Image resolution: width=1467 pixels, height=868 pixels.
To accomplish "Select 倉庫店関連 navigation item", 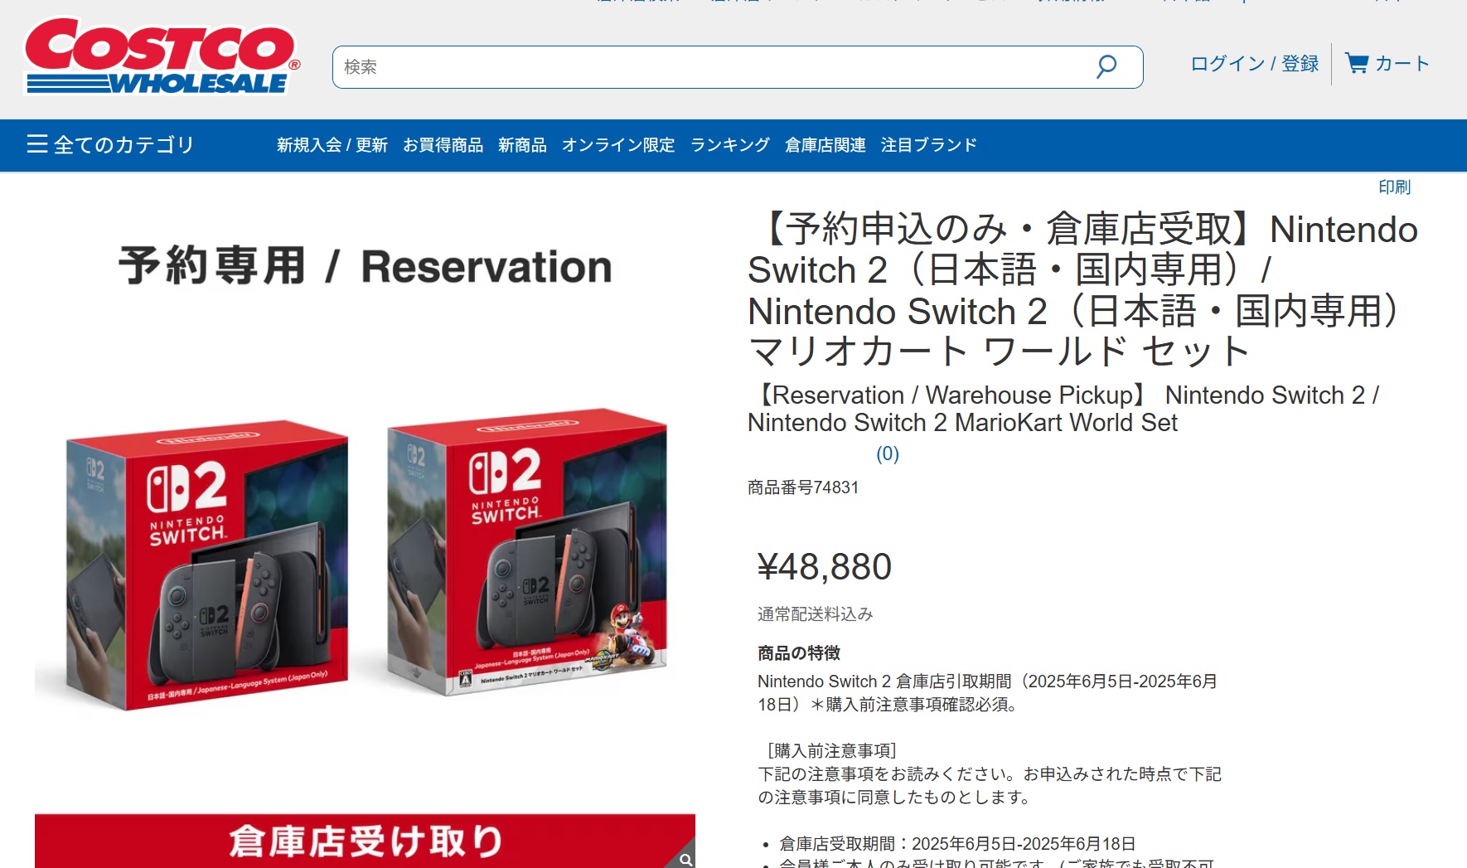I will pos(825,145).
